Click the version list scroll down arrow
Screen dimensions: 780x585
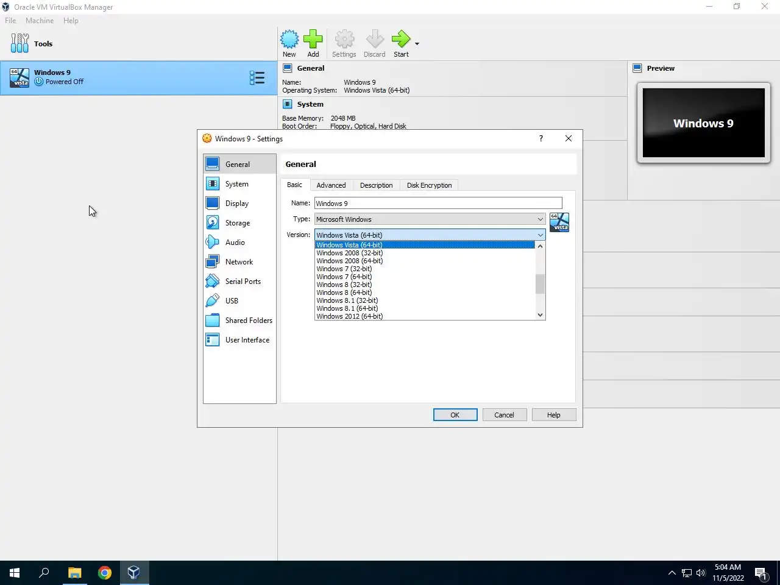coord(540,314)
